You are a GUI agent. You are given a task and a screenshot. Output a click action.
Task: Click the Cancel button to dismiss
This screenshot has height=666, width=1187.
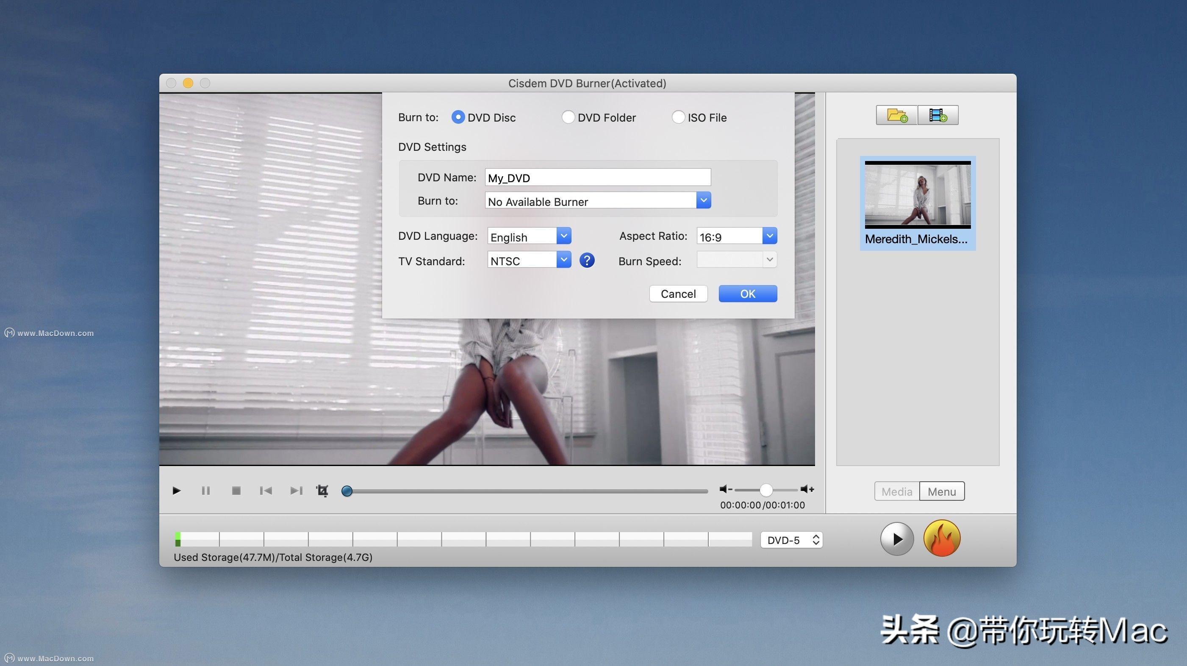coord(678,294)
